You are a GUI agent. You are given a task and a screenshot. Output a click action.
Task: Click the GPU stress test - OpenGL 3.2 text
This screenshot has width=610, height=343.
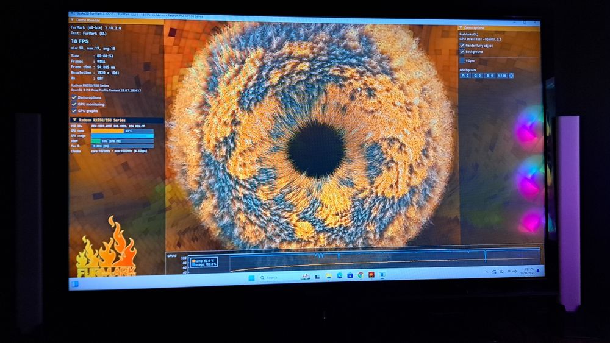481,39
